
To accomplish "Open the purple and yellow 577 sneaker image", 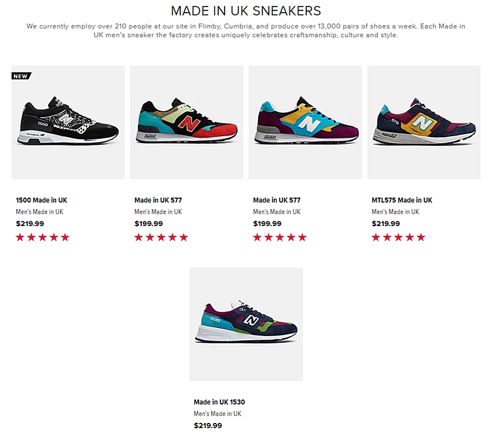I will [x=305, y=122].
